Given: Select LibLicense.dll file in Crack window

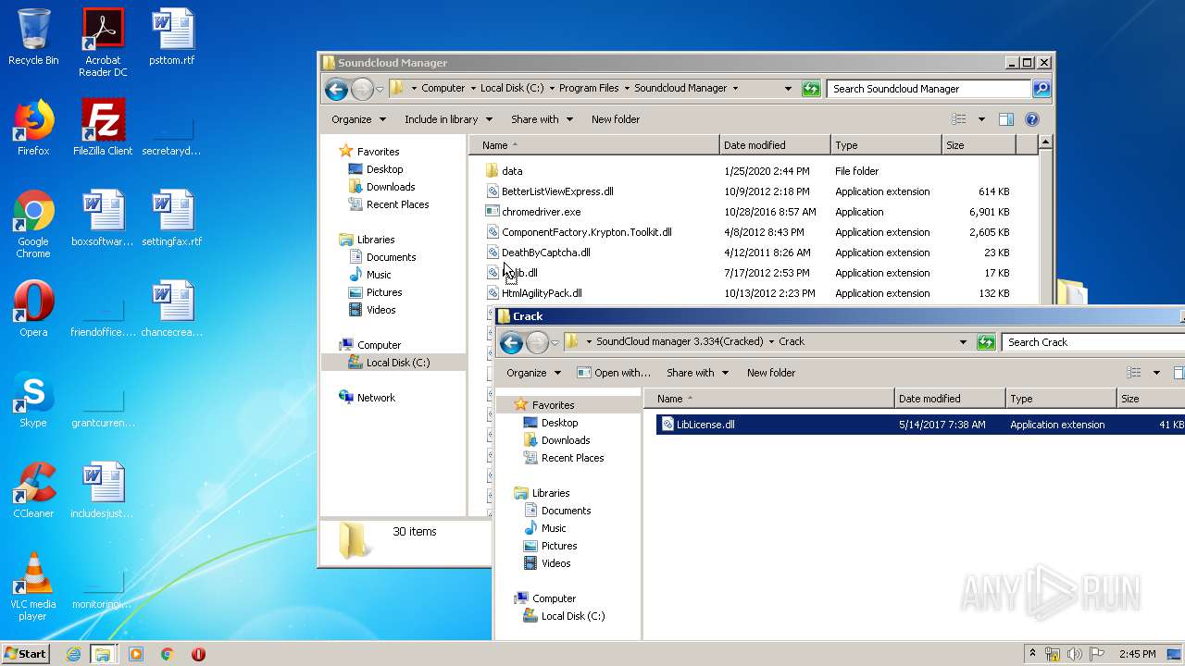Looking at the screenshot, I should (x=705, y=425).
